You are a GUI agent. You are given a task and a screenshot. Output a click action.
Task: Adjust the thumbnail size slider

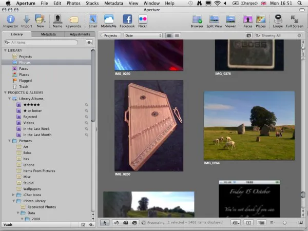(285, 223)
